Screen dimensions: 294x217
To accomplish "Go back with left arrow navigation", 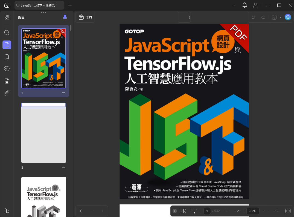I will 81,211.
